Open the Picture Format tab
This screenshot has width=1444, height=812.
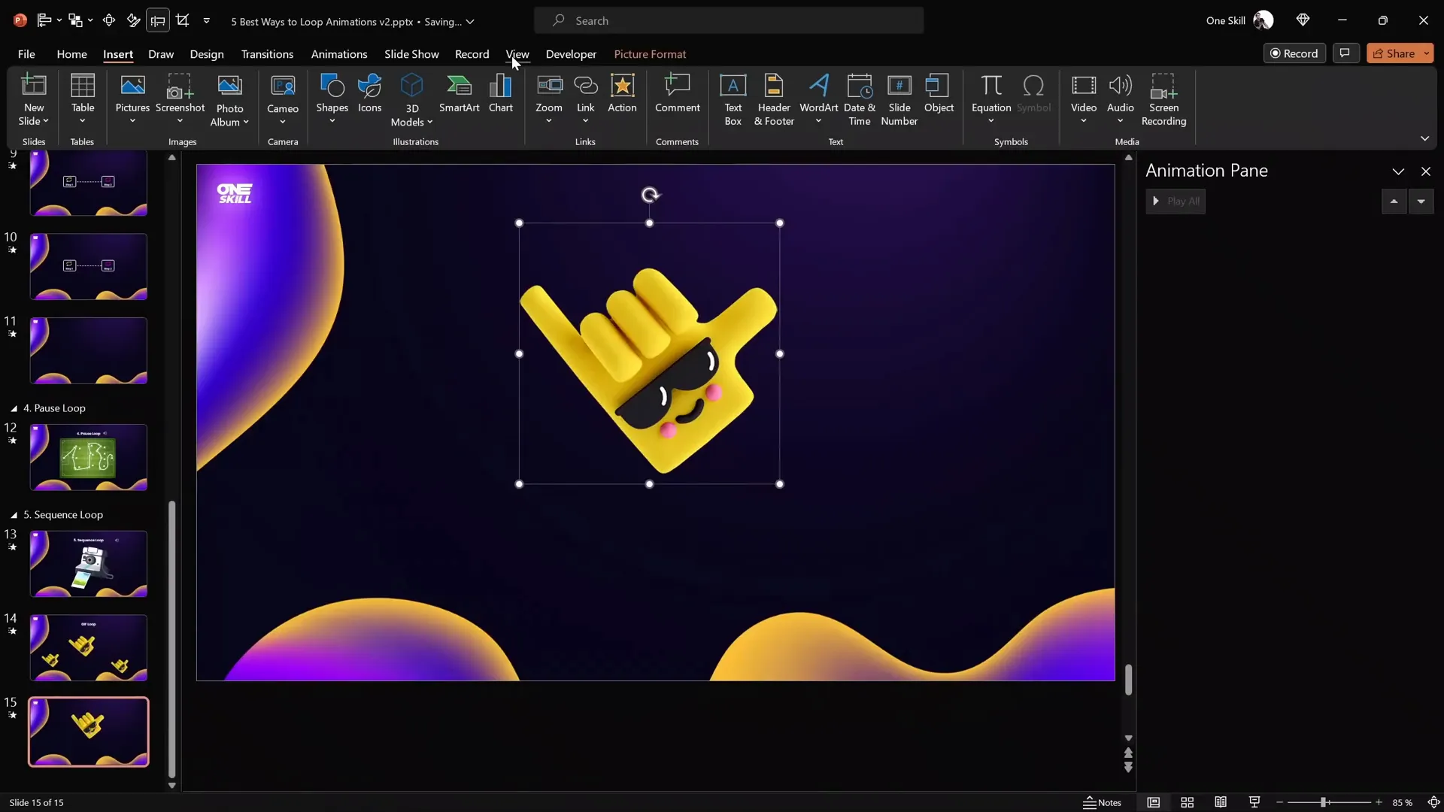(x=650, y=54)
